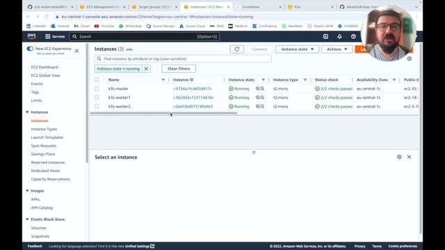Switch to the Target groups browser tab
Image resolution: width=445 pixels, height=250 pixels.
[x=155, y=7]
